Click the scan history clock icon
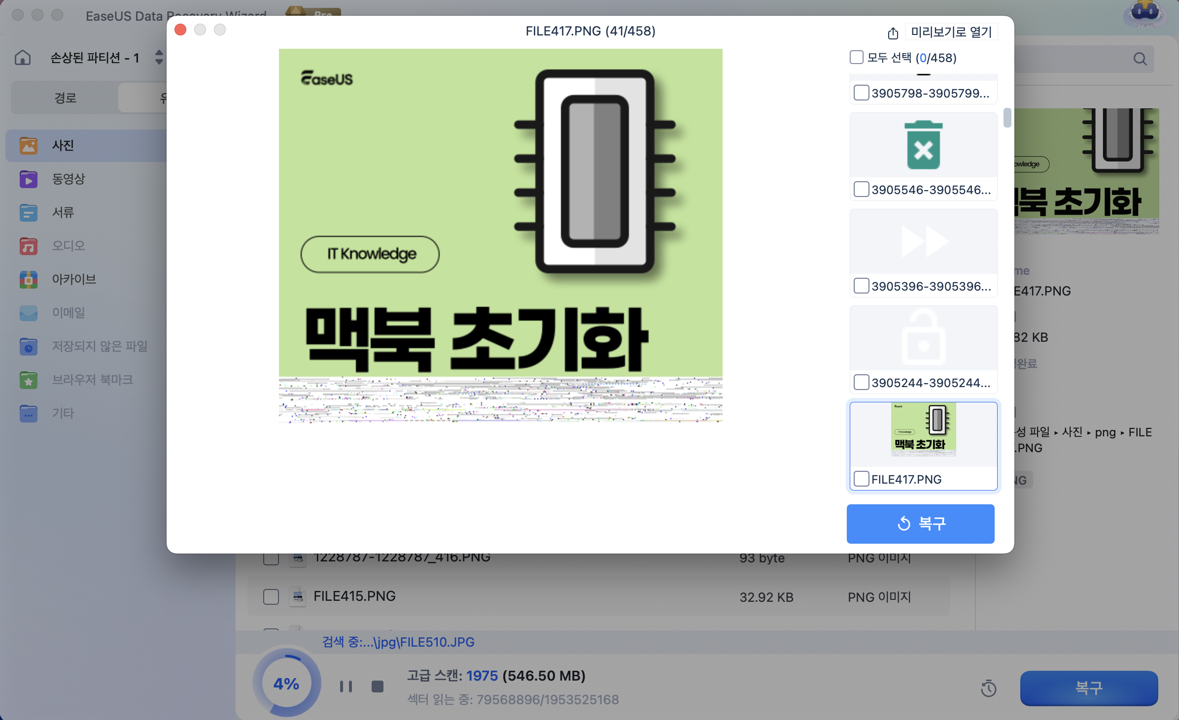The width and height of the screenshot is (1179, 720). 988,688
